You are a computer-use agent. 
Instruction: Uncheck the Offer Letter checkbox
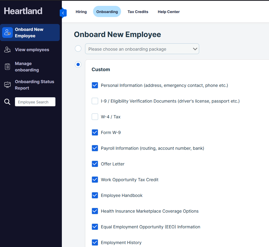(x=95, y=164)
